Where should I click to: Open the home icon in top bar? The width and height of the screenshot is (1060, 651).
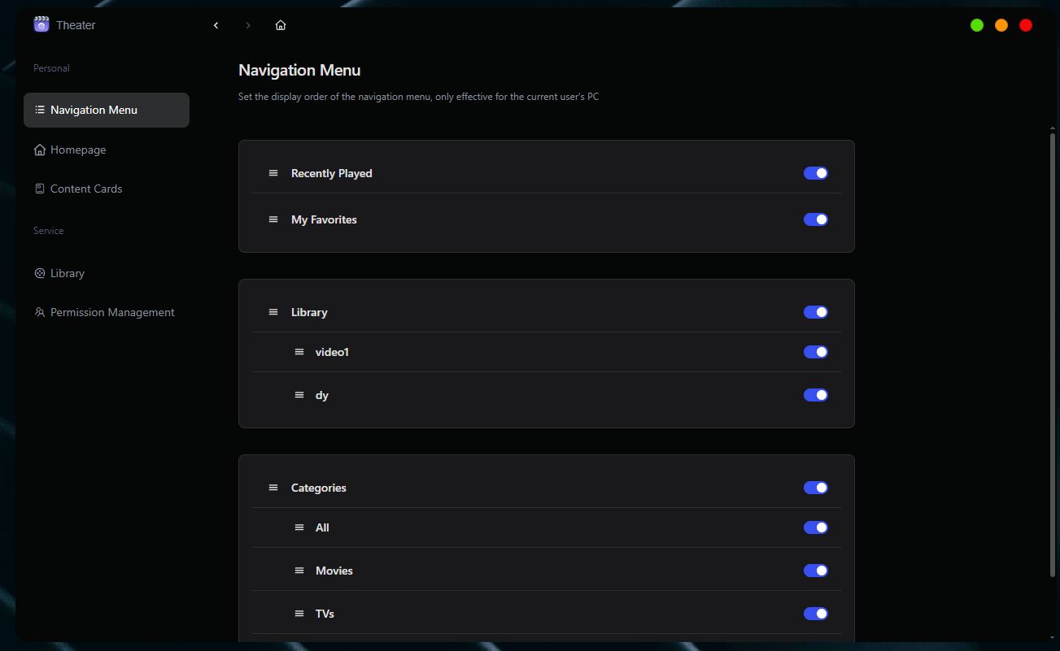(281, 25)
